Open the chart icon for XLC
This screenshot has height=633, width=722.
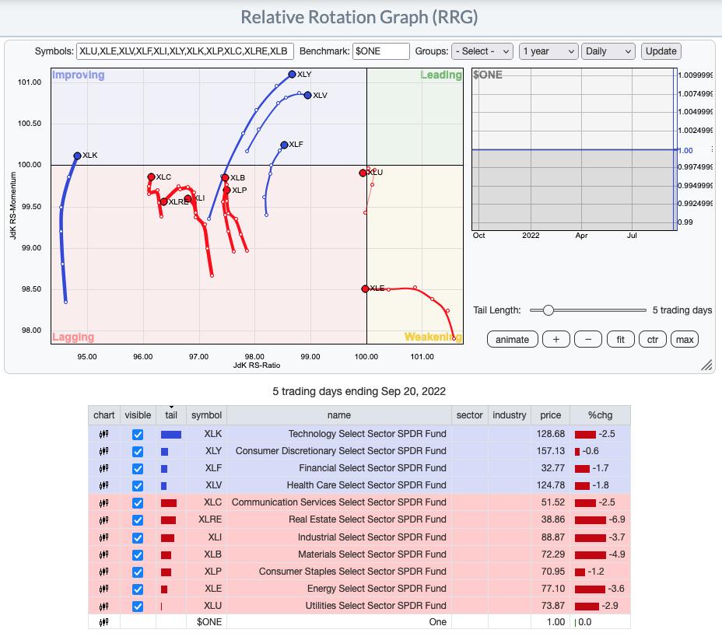[104, 502]
